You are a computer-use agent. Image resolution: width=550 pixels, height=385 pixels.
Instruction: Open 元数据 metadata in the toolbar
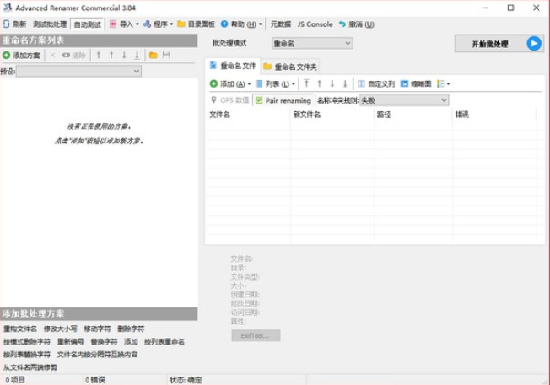tap(281, 24)
